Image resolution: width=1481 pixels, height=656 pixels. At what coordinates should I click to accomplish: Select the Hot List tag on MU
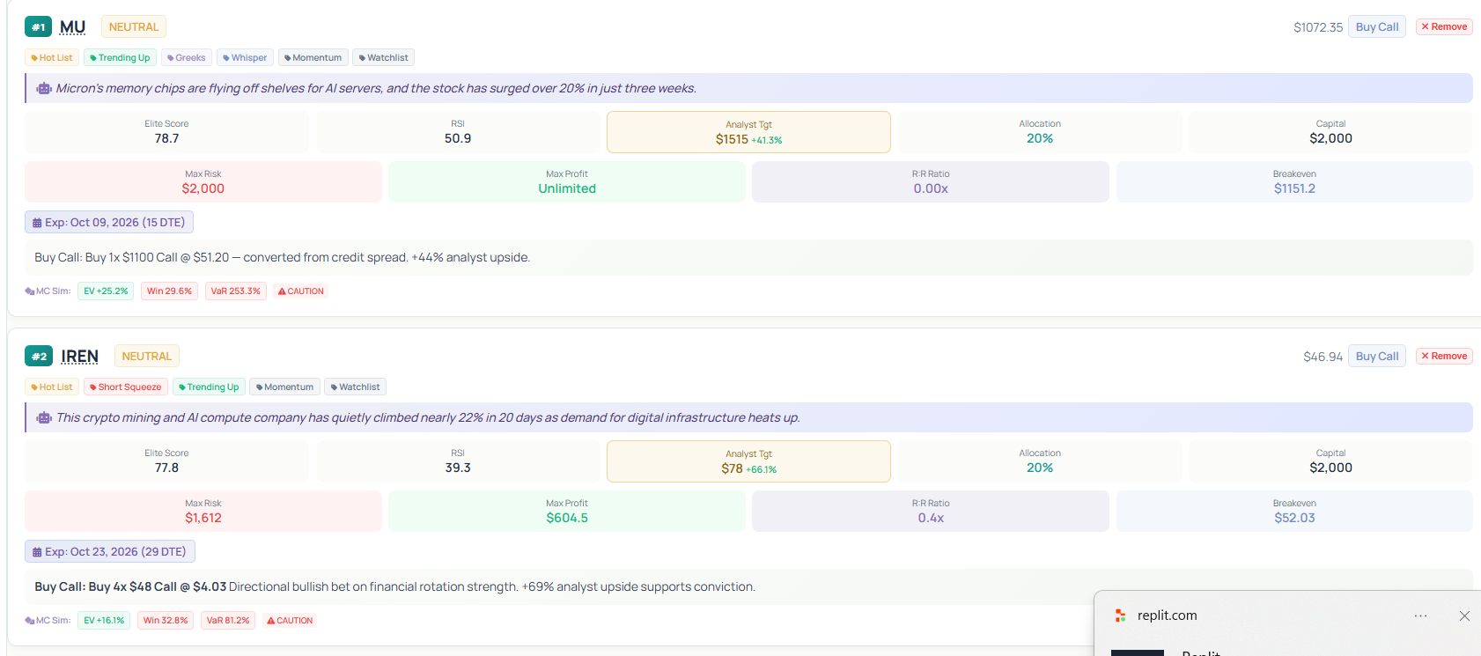(52, 58)
